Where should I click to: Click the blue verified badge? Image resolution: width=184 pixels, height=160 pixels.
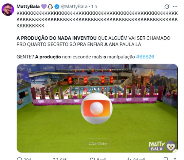pyautogui.click(x=57, y=6)
